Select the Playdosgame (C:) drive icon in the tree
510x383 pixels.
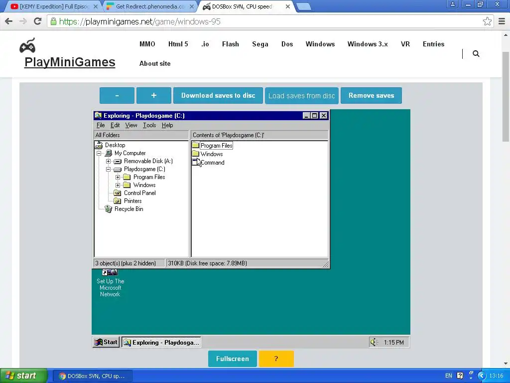[x=118, y=170]
